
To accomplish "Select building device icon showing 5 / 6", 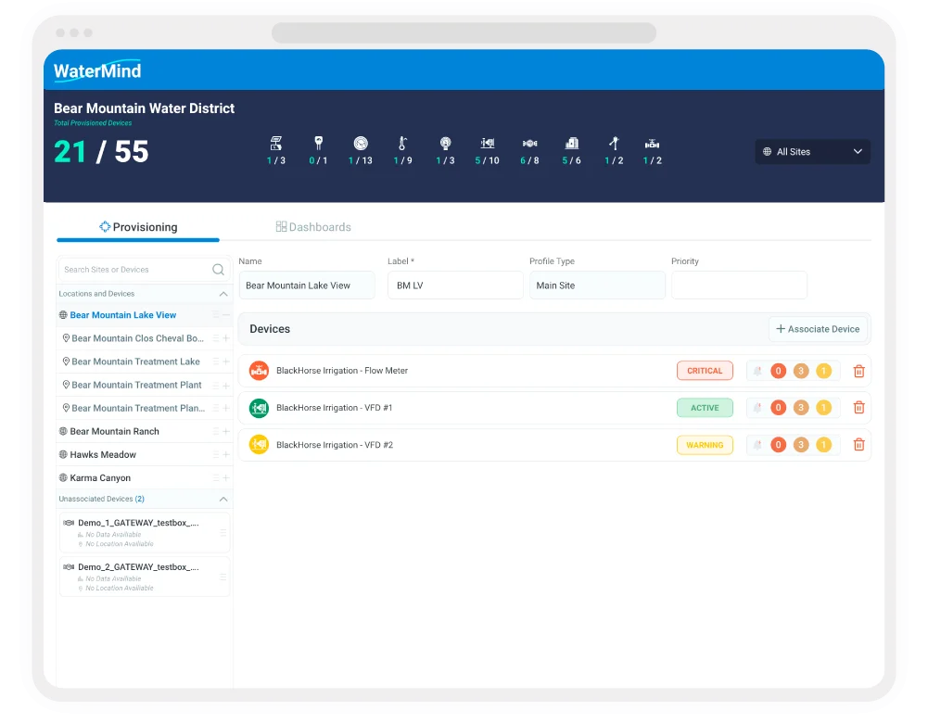I will coord(572,143).
